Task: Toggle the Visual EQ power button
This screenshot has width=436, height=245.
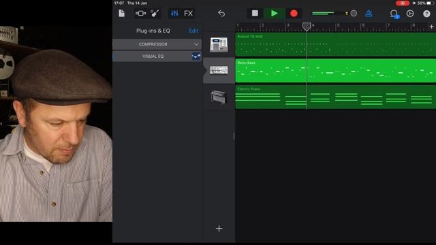Action: (196, 56)
